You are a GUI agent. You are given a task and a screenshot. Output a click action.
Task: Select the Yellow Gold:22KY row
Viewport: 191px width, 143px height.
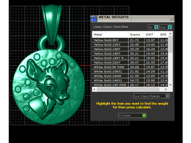coord(130,62)
